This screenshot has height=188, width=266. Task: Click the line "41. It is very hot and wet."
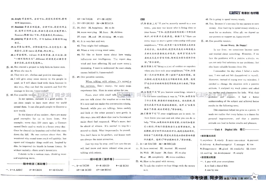click(x=91, y=41)
